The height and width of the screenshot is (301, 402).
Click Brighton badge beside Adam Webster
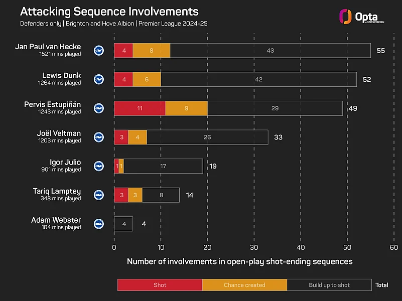[x=99, y=224]
